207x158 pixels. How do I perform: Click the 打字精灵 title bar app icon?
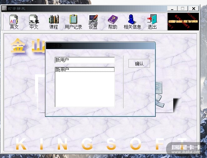(x=4, y=8)
